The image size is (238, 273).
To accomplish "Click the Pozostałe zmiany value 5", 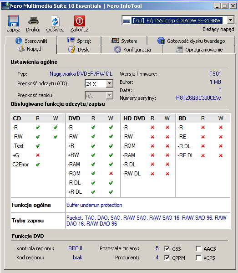I will pyautogui.click(x=157, y=248).
